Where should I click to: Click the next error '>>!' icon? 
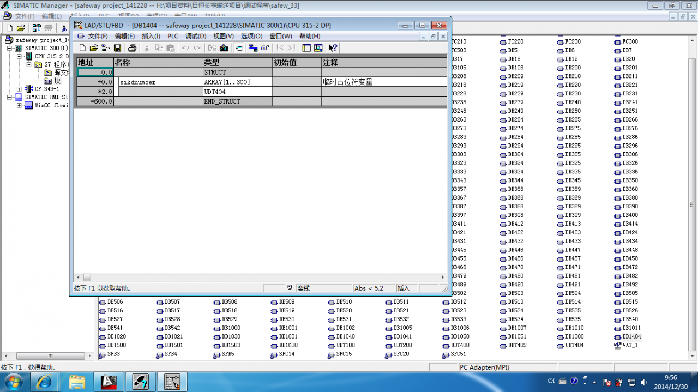pos(291,48)
